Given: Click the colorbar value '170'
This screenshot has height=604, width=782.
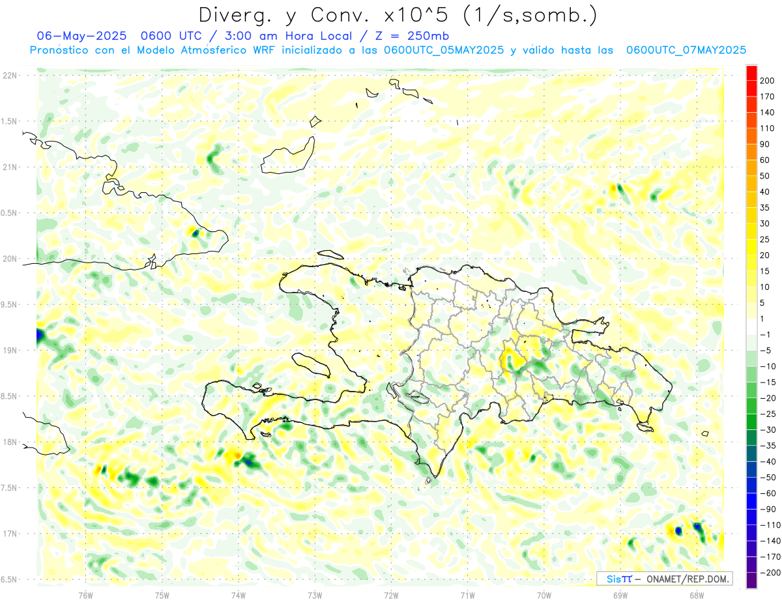Looking at the screenshot, I should tap(768, 97).
